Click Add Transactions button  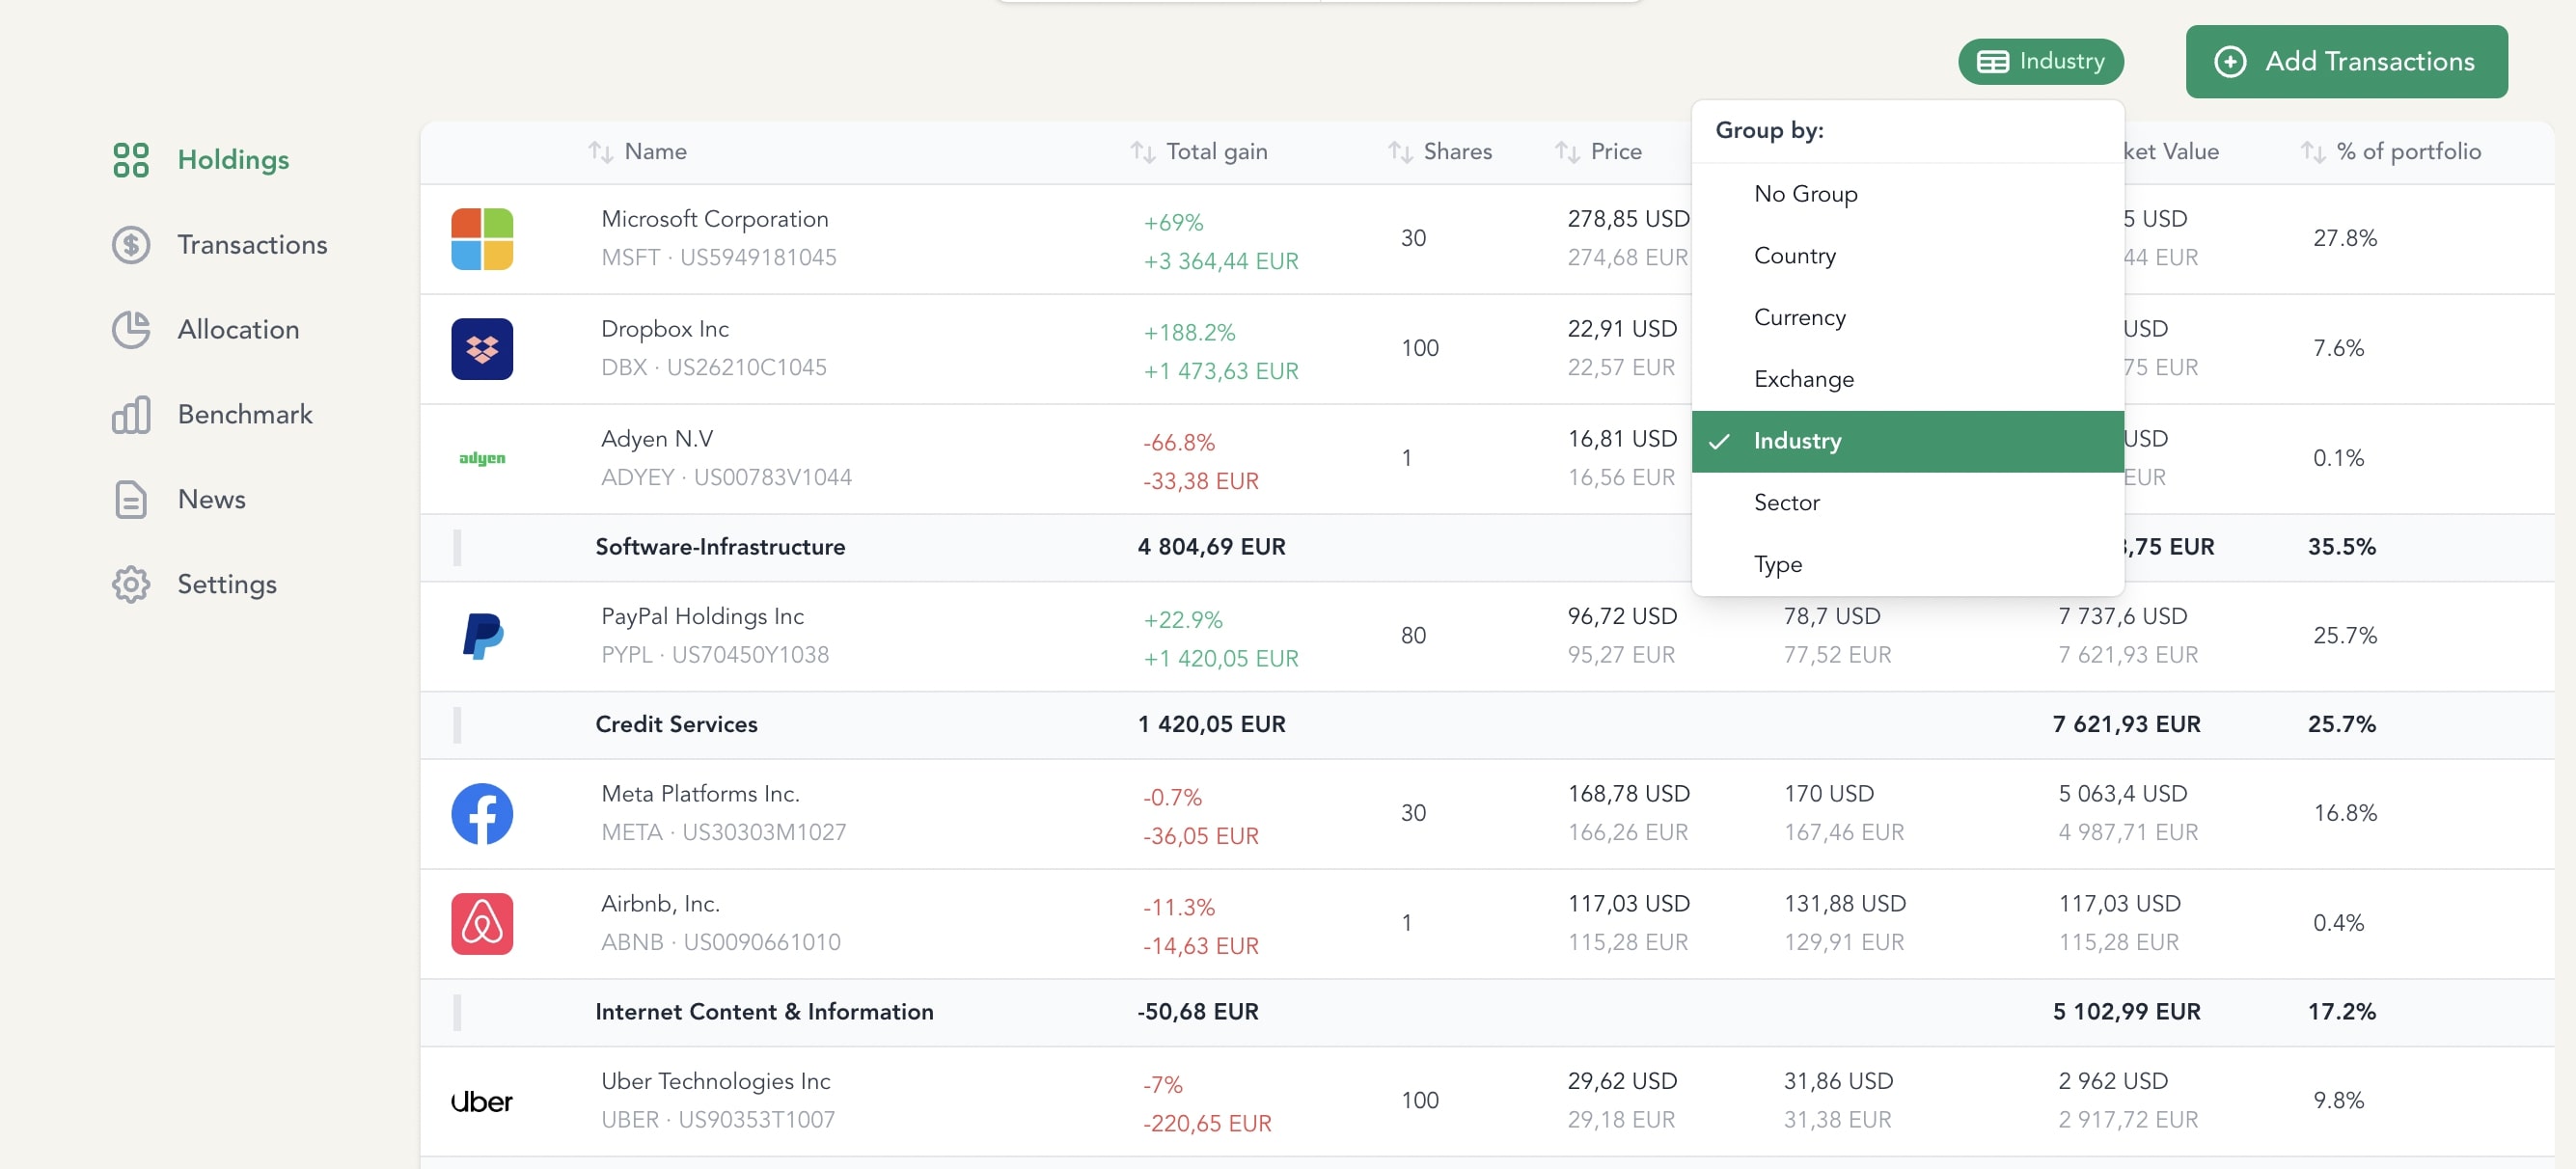click(2346, 62)
